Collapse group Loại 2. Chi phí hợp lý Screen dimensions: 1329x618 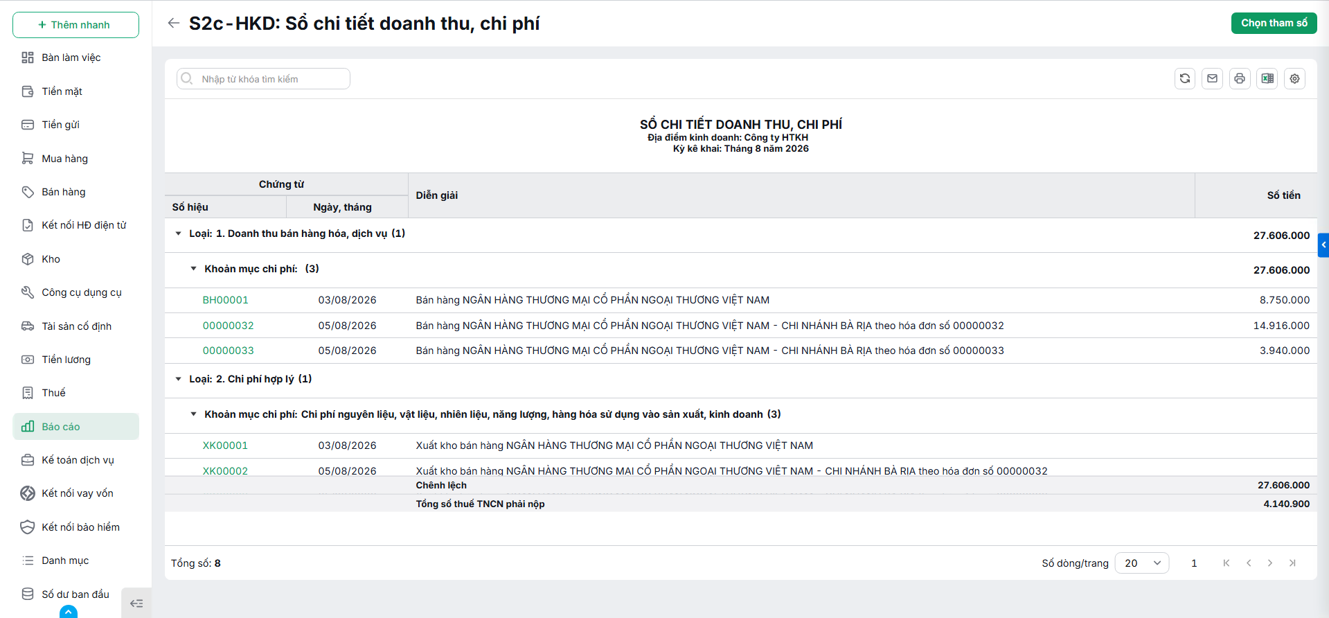click(x=178, y=379)
